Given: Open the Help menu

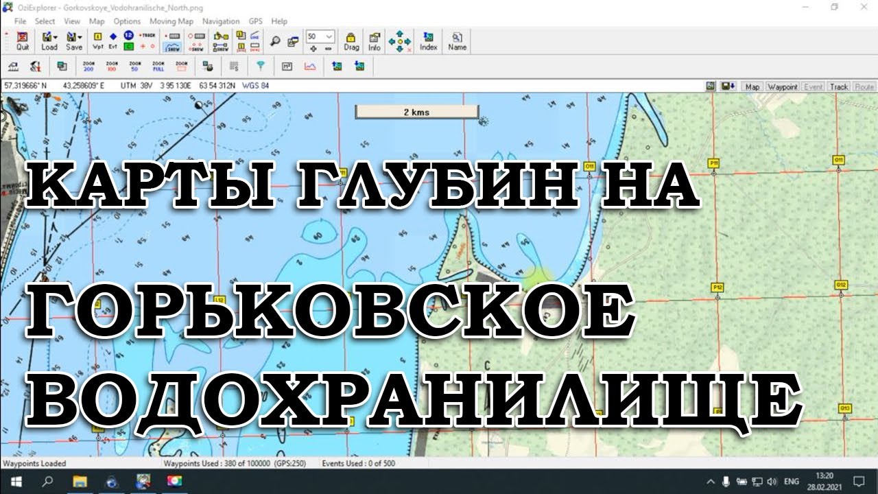Looking at the screenshot, I should tap(279, 21).
